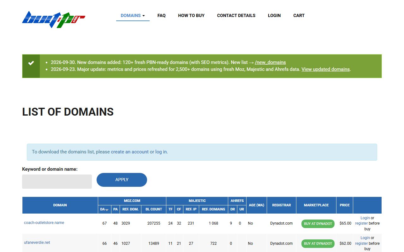Click Login link in coach-outletstore.name row
Image resolution: width=404 pixels, height=252 pixels.
[x=365, y=218]
